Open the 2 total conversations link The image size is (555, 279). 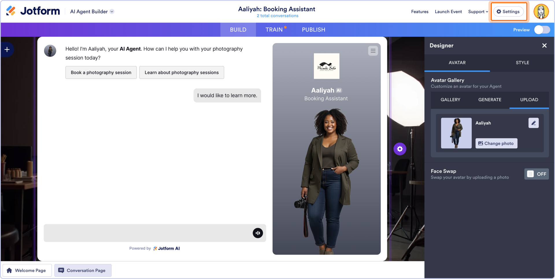[x=277, y=16]
